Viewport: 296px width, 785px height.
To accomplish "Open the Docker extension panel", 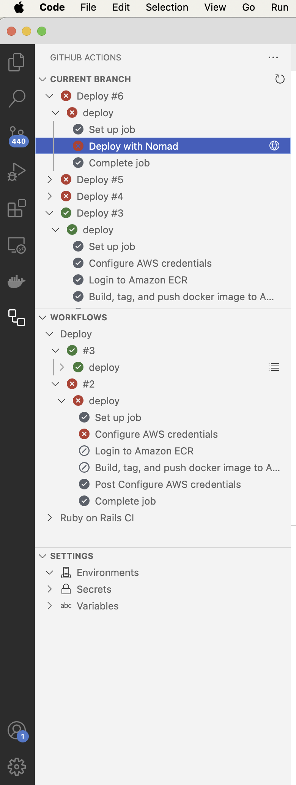I will [x=17, y=281].
